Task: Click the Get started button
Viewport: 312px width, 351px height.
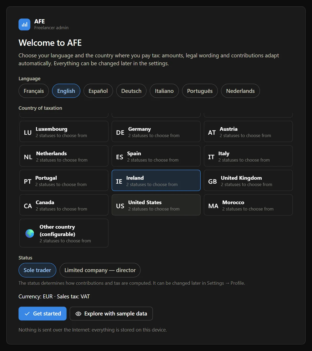Action: click(x=43, y=314)
